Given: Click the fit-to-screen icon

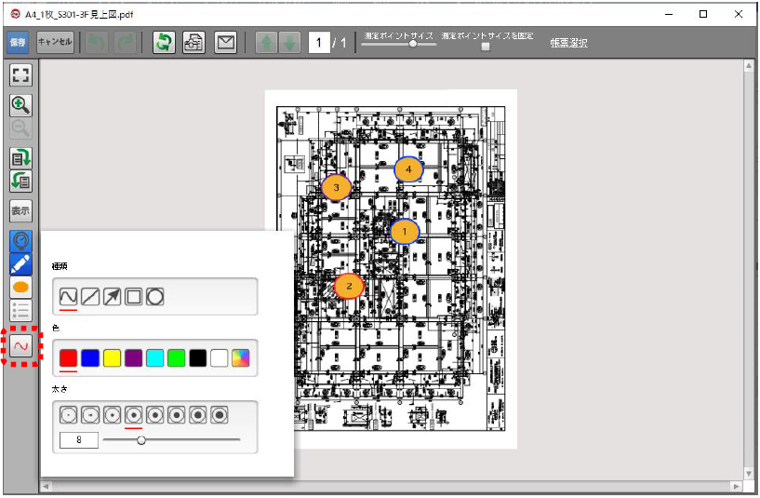Looking at the screenshot, I should (x=20, y=76).
